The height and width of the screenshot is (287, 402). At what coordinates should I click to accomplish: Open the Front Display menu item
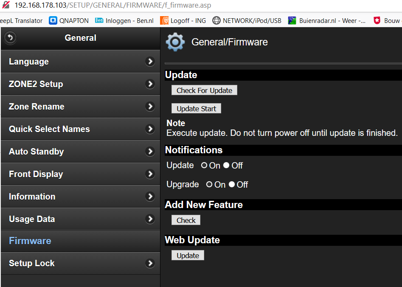81,174
